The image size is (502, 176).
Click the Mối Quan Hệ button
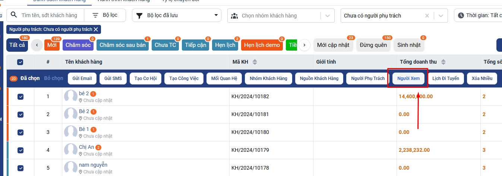tap(224, 79)
